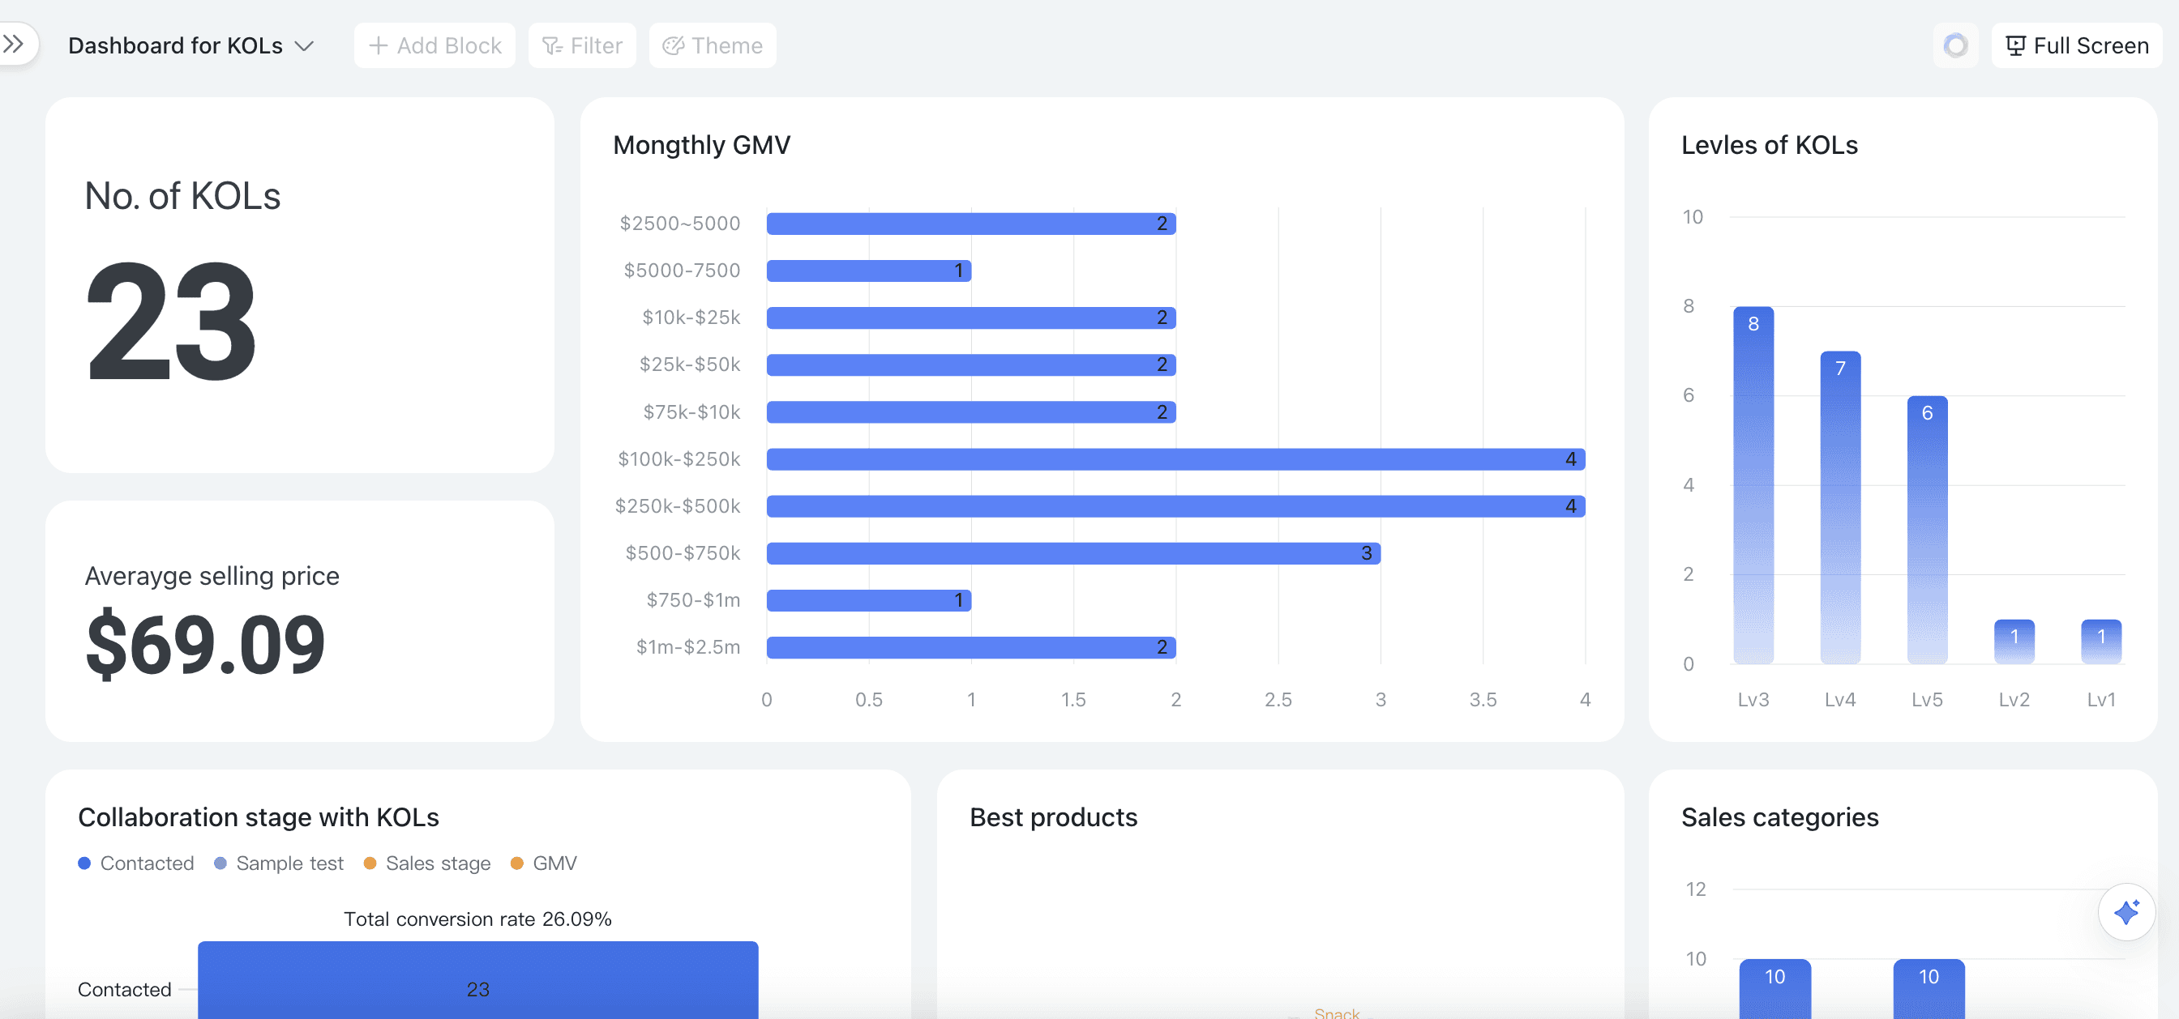Click the plus icon in Add Block
The image size is (2179, 1019).
coord(378,45)
